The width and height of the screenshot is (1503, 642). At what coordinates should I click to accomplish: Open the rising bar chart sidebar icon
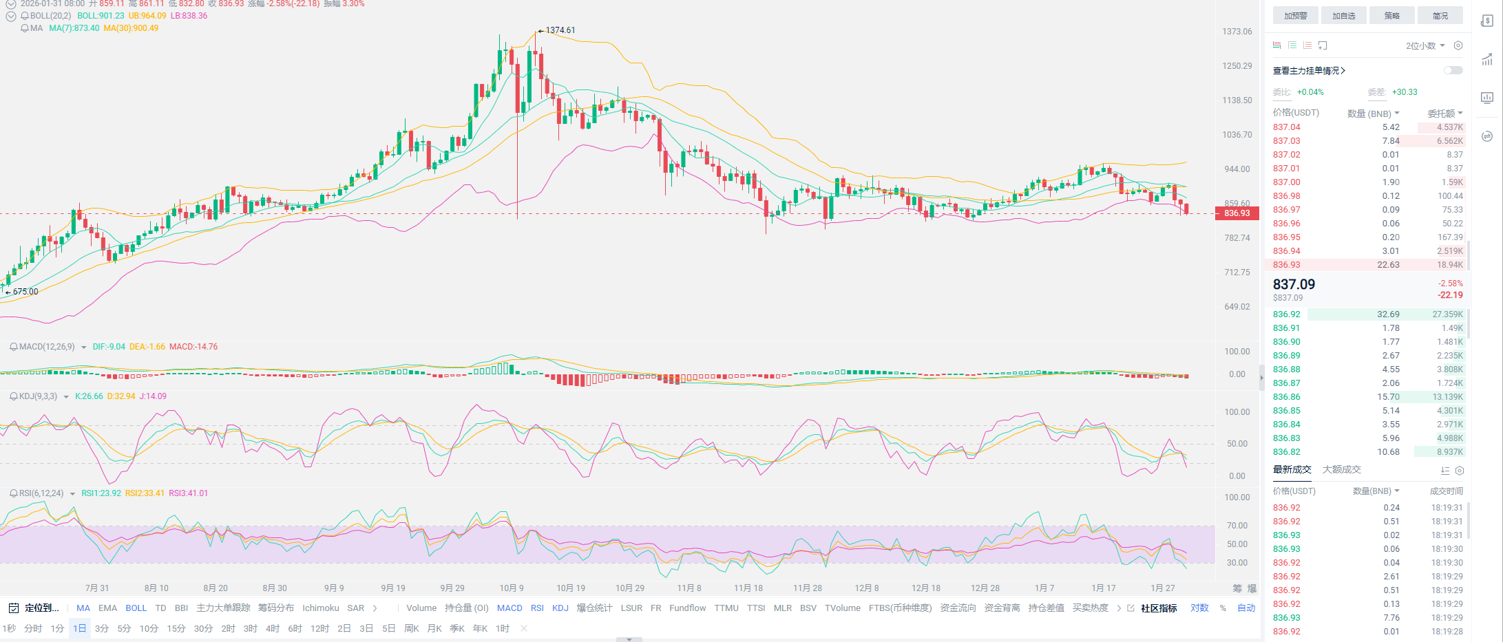coord(1486,60)
